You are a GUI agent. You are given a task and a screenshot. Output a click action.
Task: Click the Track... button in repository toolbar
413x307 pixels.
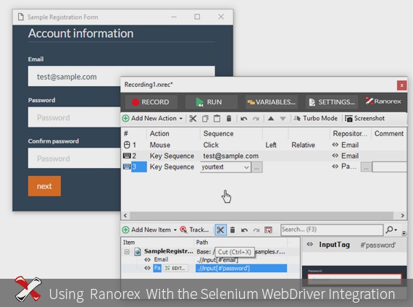194,230
